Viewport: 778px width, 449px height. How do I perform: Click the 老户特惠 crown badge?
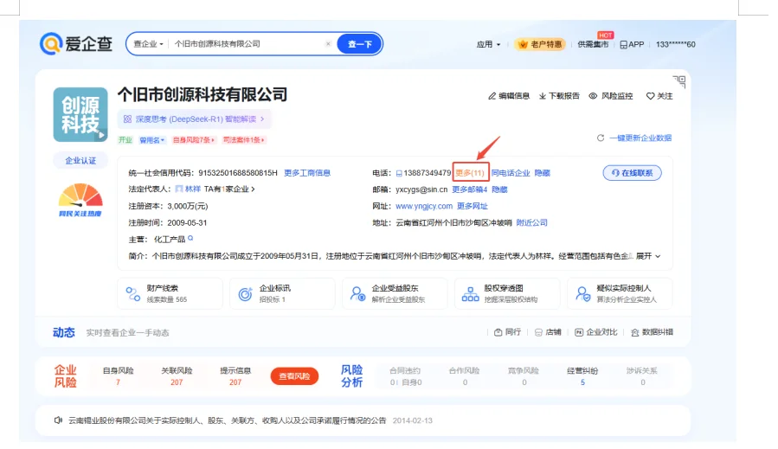(x=540, y=44)
